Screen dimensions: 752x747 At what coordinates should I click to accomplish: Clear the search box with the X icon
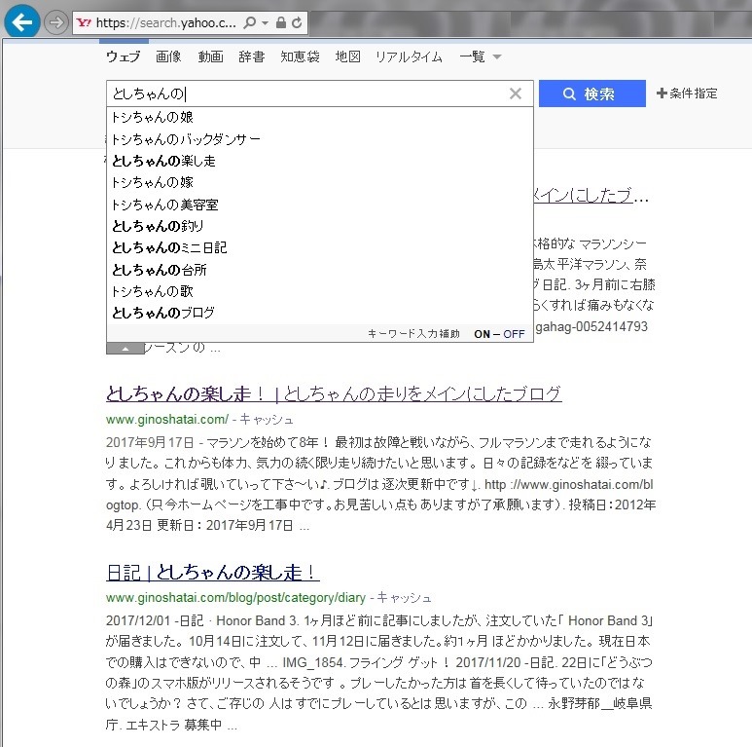tap(515, 93)
